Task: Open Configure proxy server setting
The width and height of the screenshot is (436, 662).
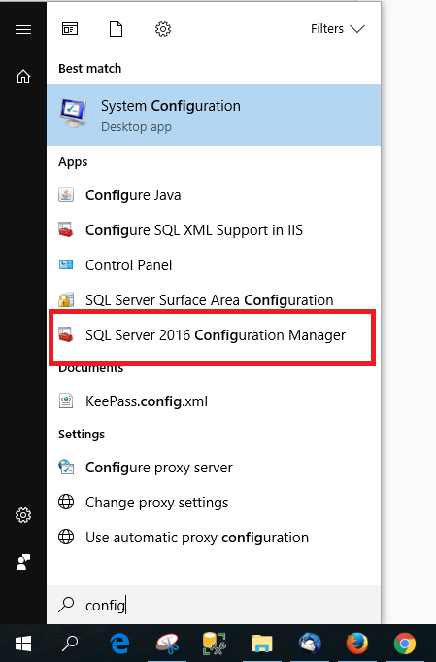Action: [x=214, y=468]
